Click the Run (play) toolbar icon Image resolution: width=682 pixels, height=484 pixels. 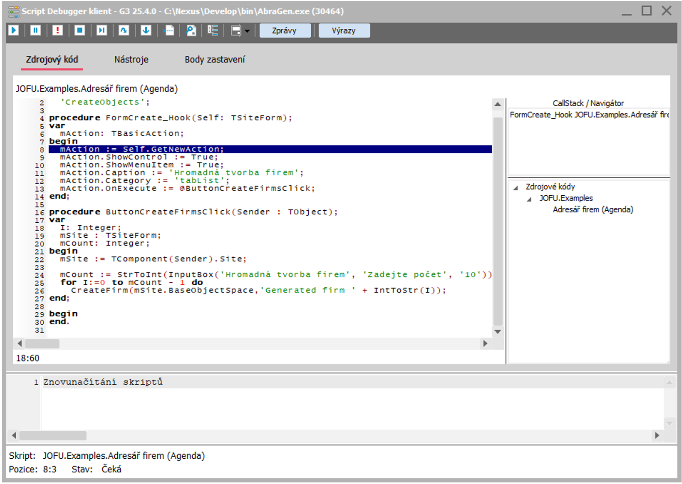[x=14, y=30]
